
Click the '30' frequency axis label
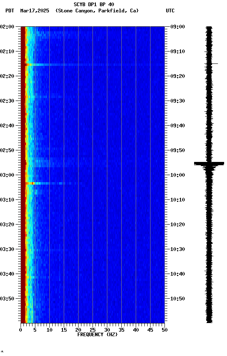pyautogui.click(x=107, y=330)
